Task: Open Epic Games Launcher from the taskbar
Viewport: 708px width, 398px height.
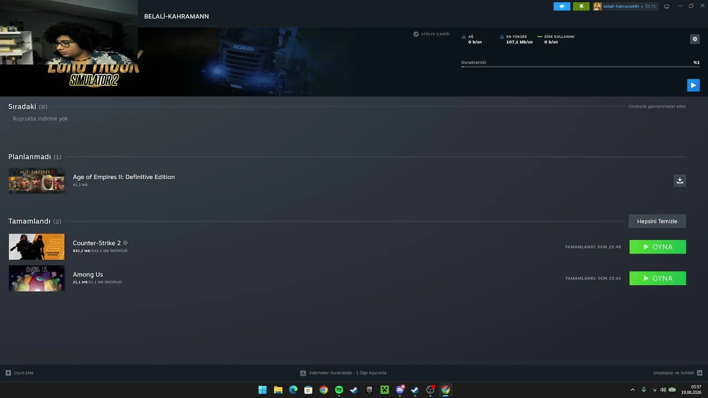Action: click(369, 390)
